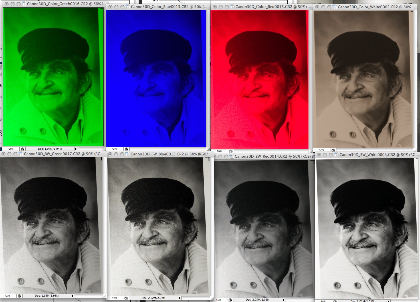Click status bar icon in Color_White0002 window
Viewport: 420px width, 302px height.
[333, 150]
